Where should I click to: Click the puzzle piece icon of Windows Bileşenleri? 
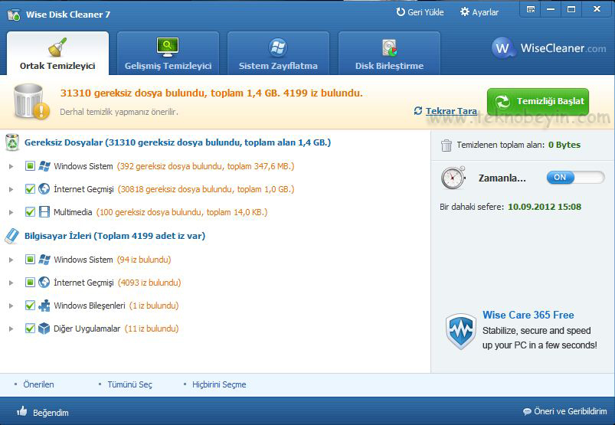pyautogui.click(x=44, y=306)
